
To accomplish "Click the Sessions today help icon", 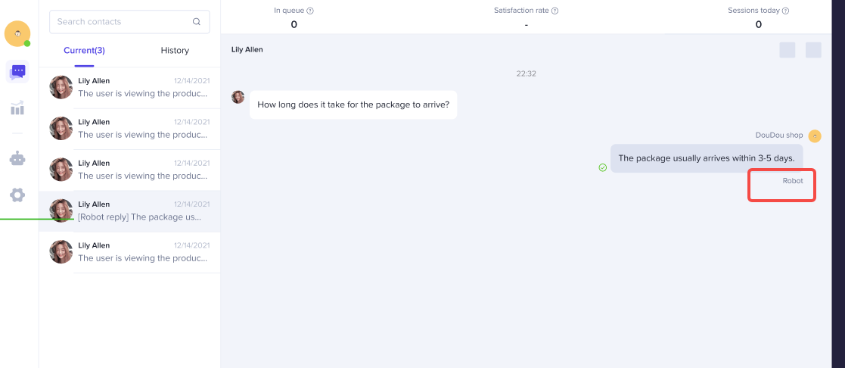I will coord(785,11).
